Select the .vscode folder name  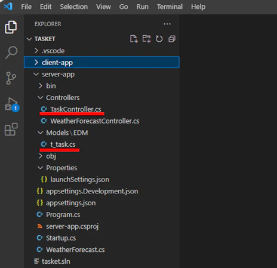[53, 51]
